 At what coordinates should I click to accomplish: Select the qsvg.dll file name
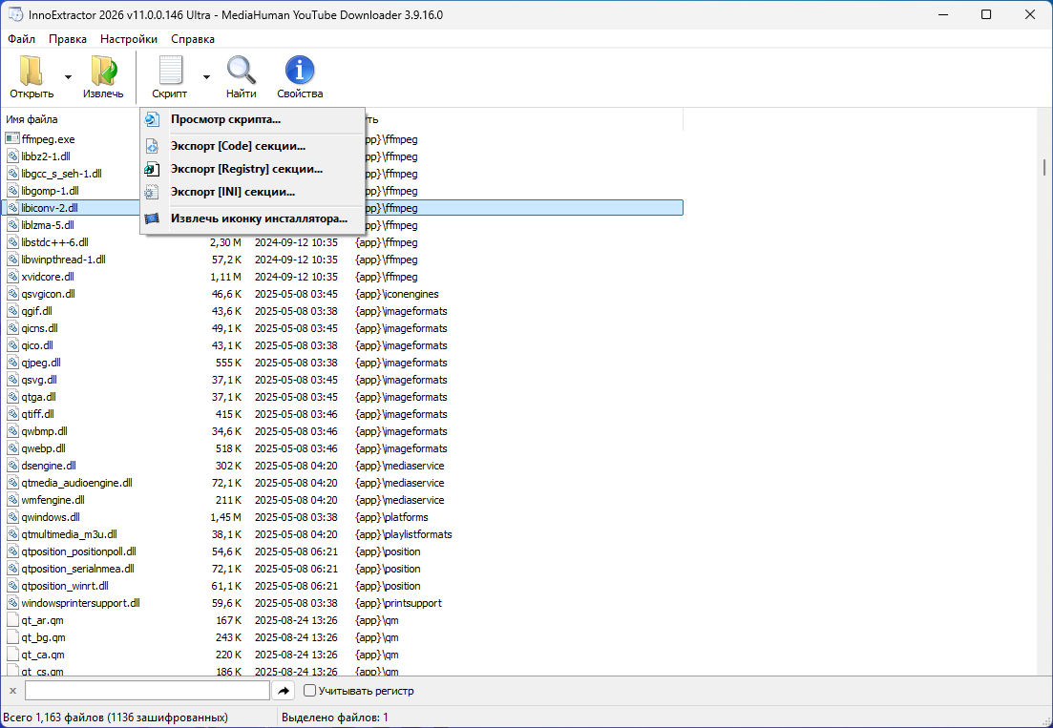click(39, 380)
